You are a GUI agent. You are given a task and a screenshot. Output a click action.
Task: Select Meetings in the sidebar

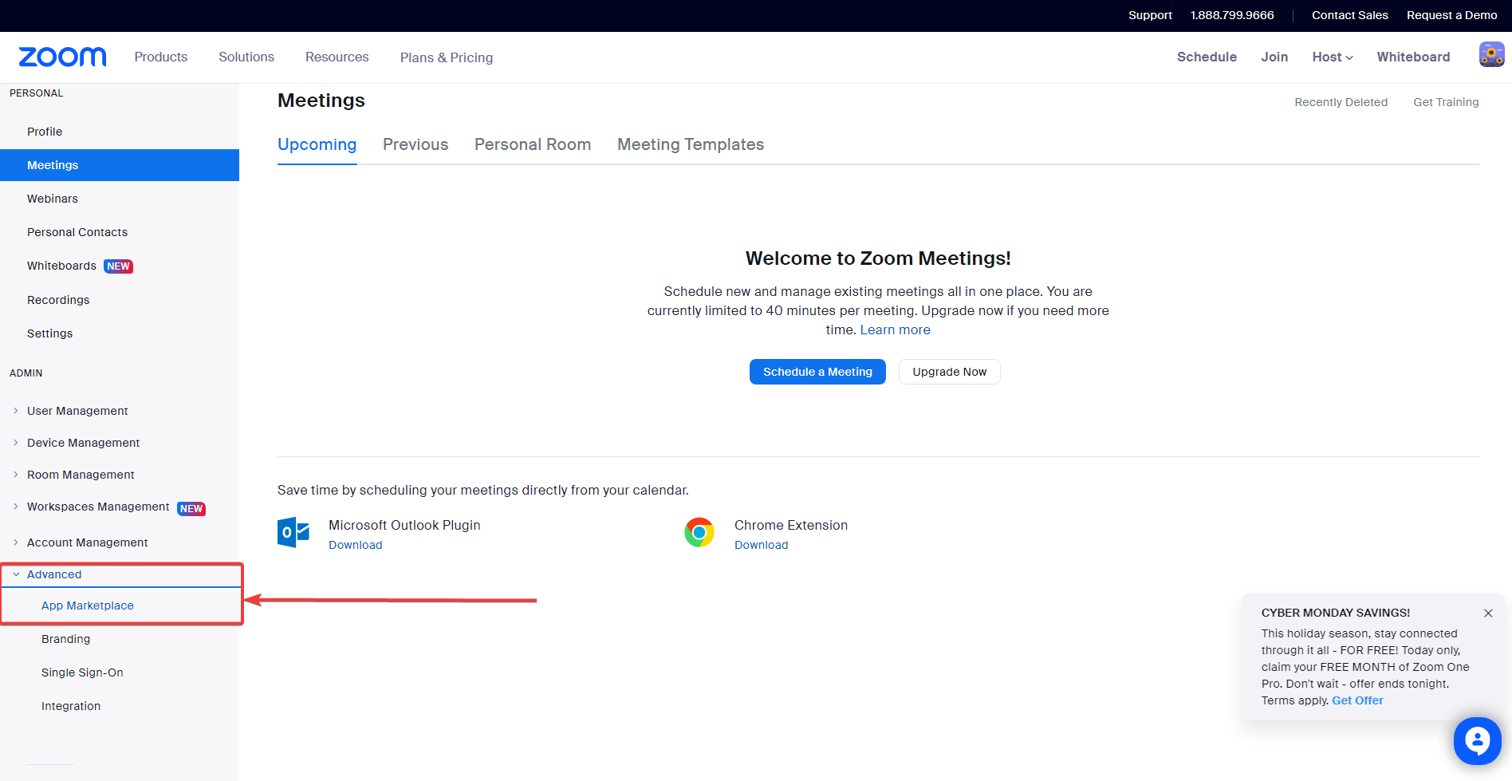(120, 165)
